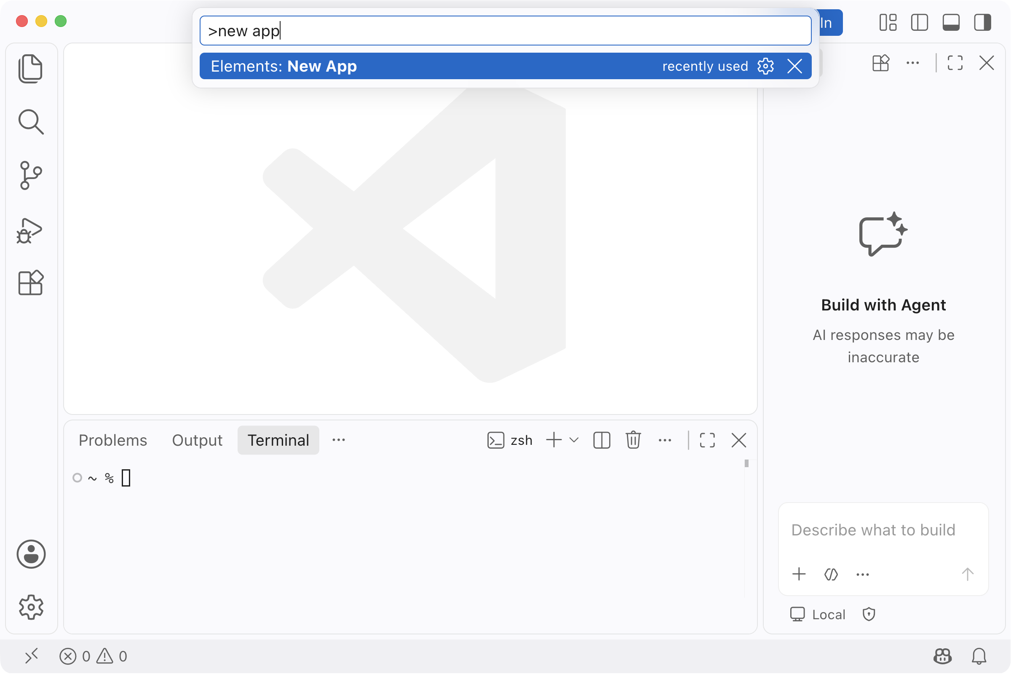Viewport: 1011px width, 674px height.
Task: Configure keybinding gear for Elements: New App
Action: click(765, 66)
